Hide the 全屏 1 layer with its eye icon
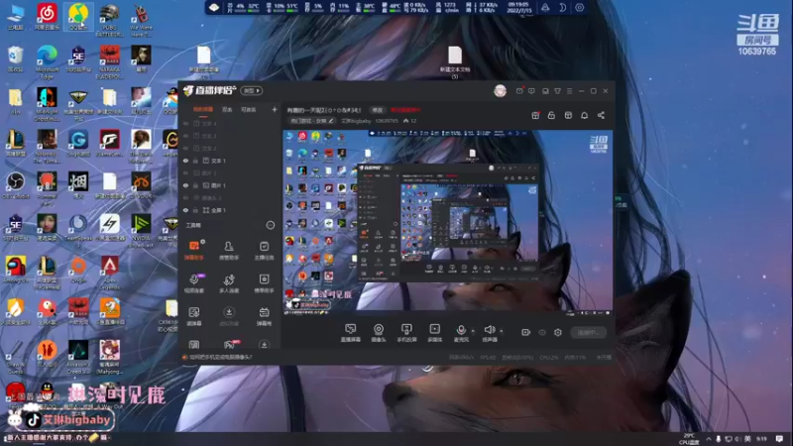The height and width of the screenshot is (446, 793). click(x=185, y=210)
